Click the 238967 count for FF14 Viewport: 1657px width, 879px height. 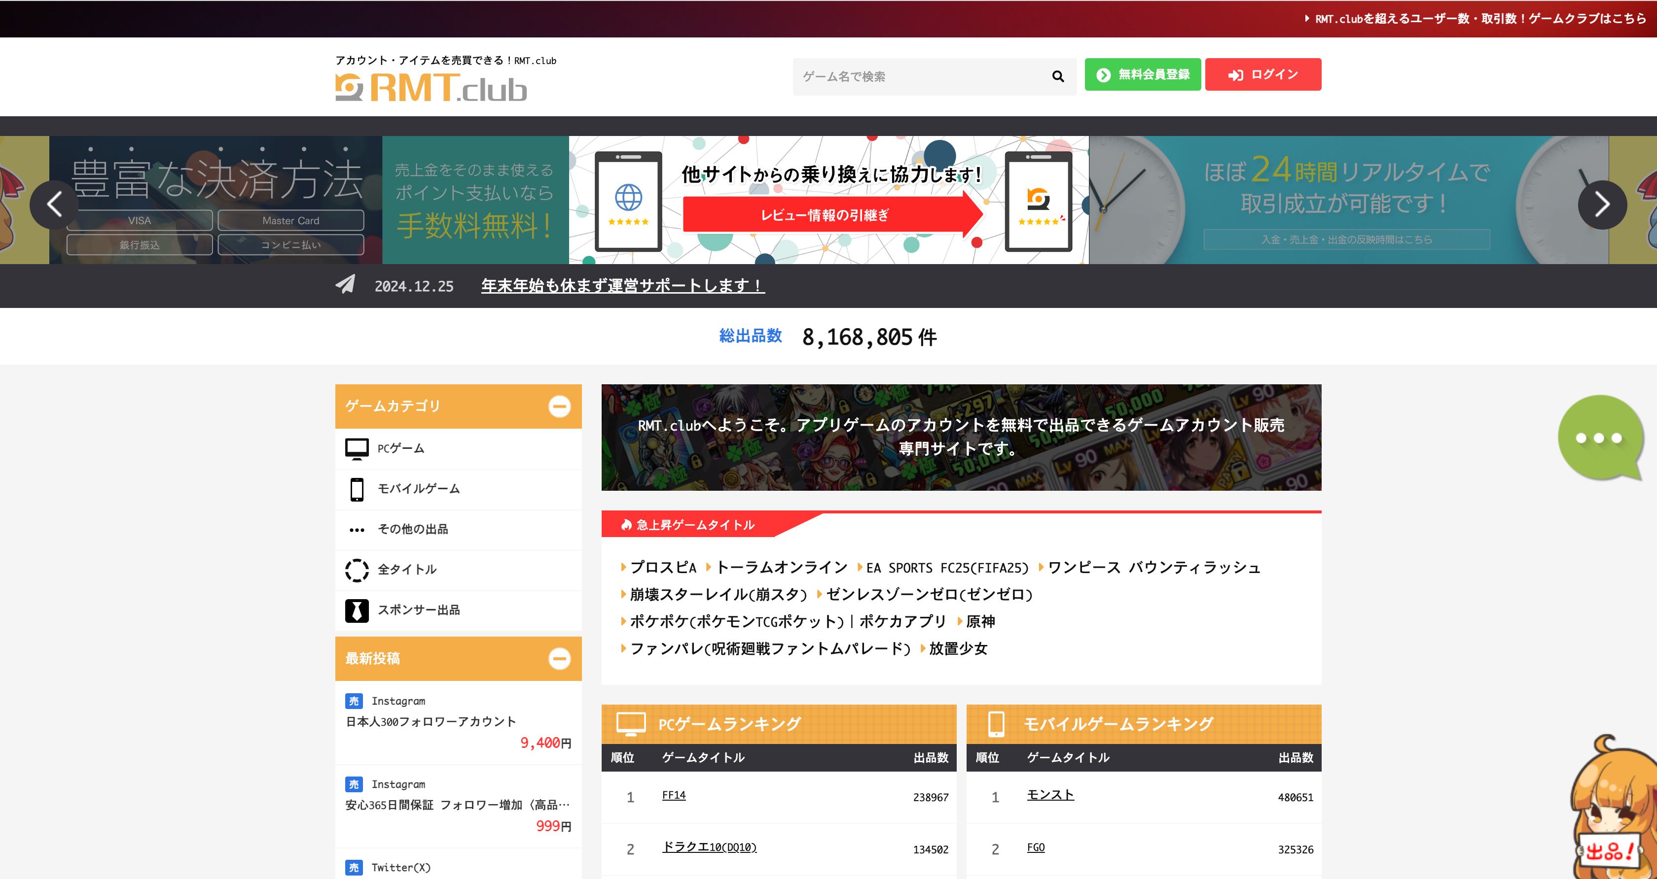point(930,797)
